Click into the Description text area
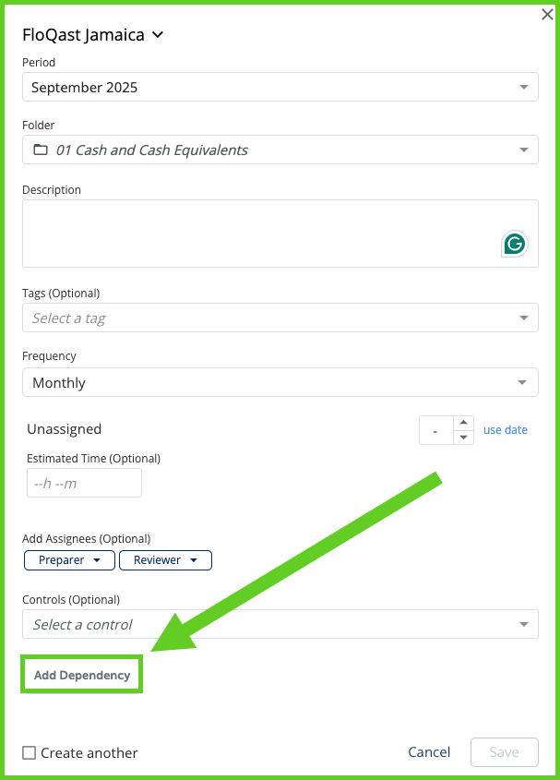 click(x=258, y=233)
